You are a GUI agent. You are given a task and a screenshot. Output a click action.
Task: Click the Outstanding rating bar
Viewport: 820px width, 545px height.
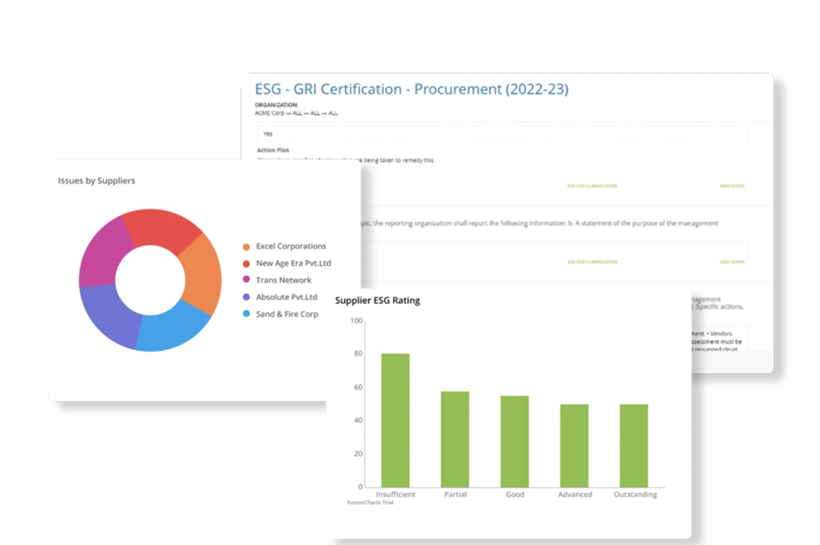pyautogui.click(x=634, y=445)
